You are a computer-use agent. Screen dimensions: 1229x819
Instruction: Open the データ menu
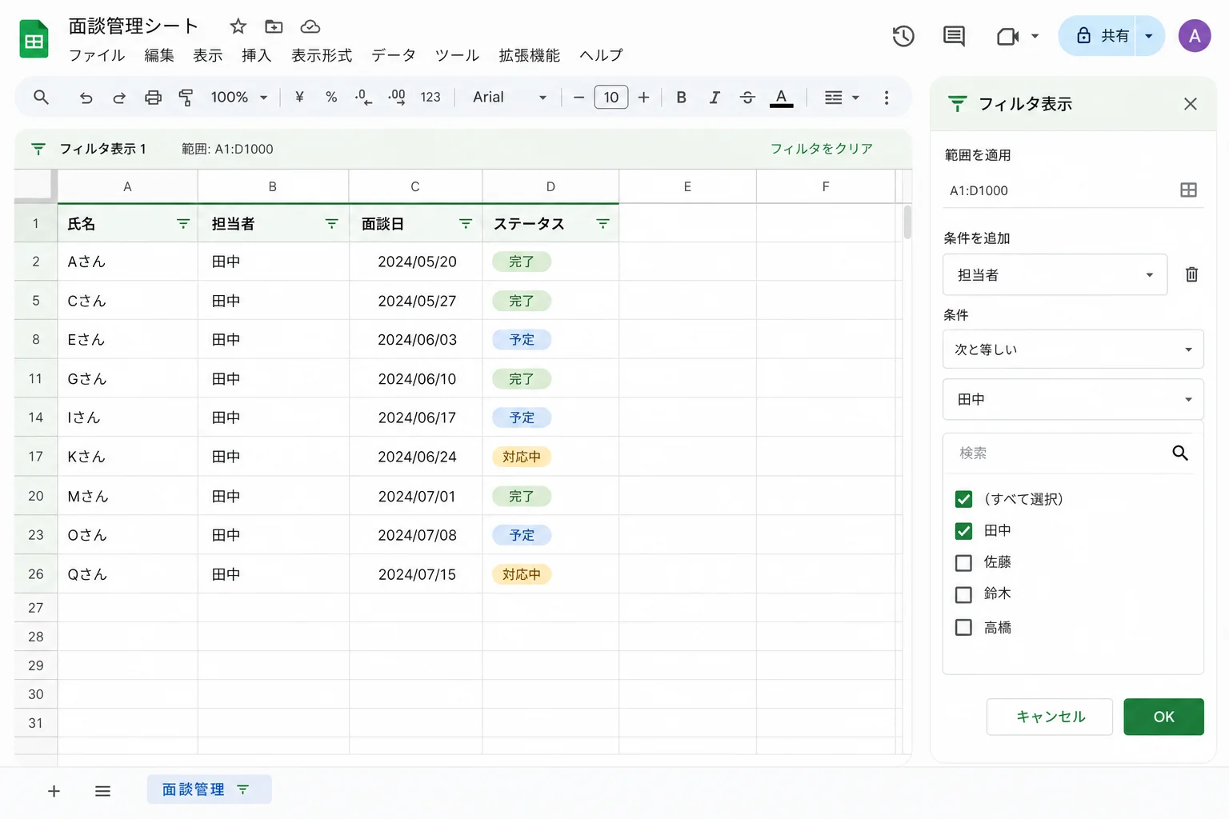coord(394,55)
